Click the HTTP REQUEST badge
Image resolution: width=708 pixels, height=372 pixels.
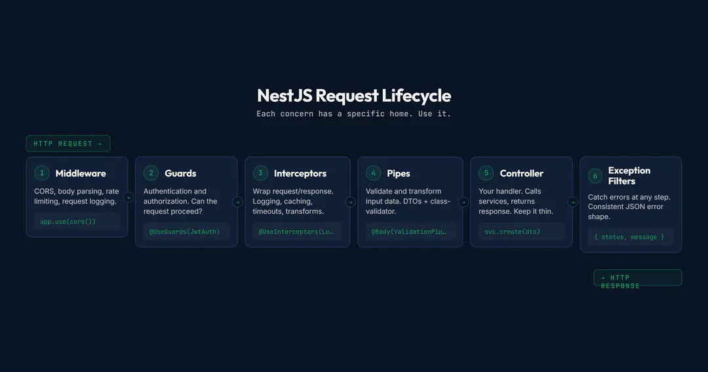[68, 143]
